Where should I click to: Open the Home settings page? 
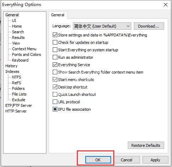pyautogui.click(x=17, y=26)
